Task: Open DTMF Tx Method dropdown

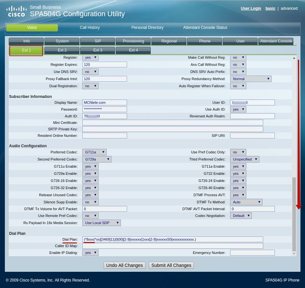Action: click(246, 202)
